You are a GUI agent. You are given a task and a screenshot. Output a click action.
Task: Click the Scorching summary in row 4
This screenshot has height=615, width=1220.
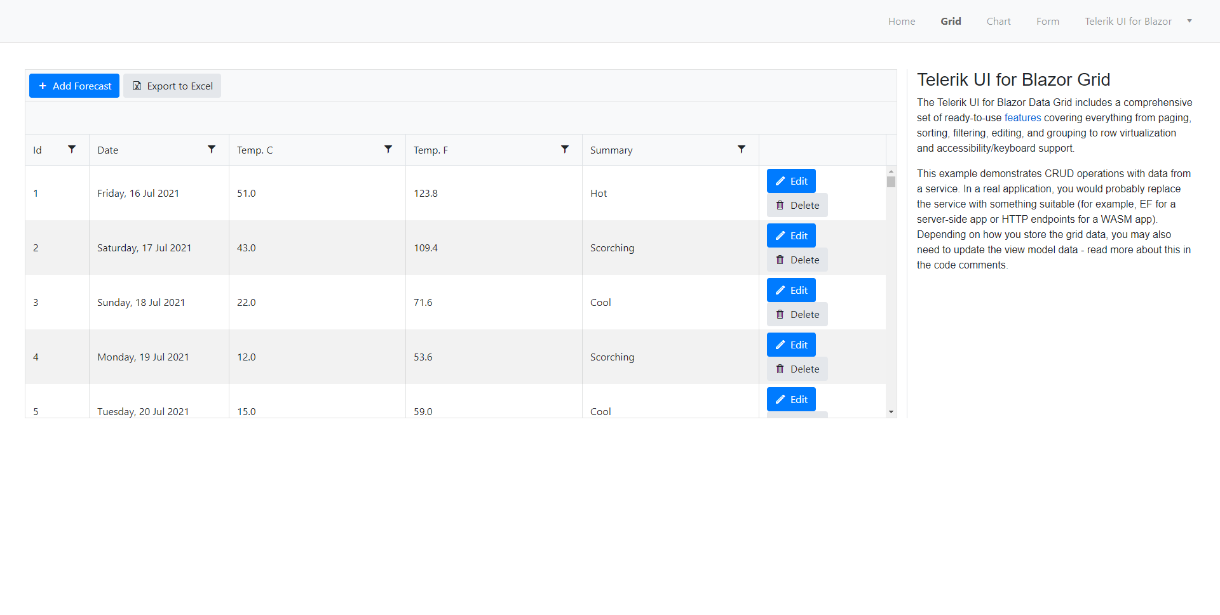click(670, 357)
